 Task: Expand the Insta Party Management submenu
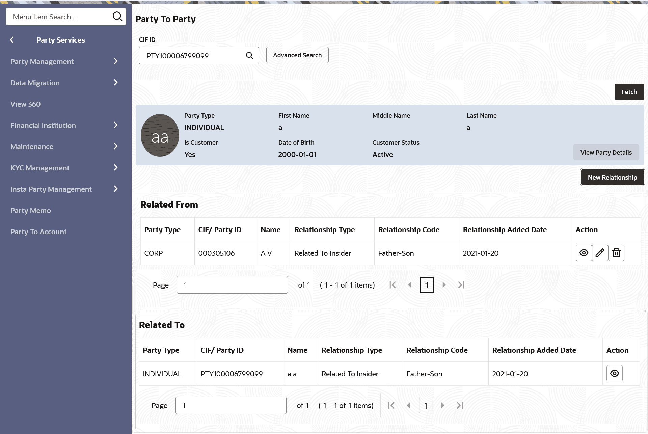[115, 189]
